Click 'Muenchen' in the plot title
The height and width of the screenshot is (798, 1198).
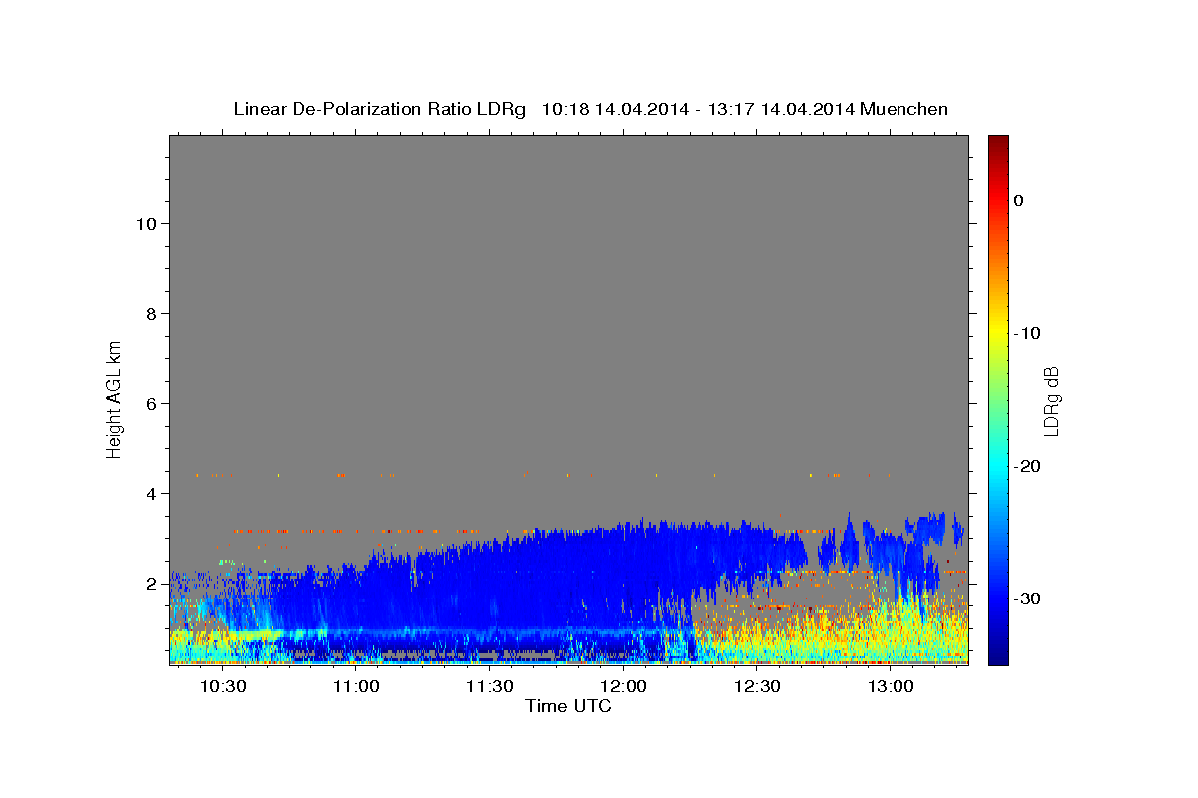coord(903,109)
